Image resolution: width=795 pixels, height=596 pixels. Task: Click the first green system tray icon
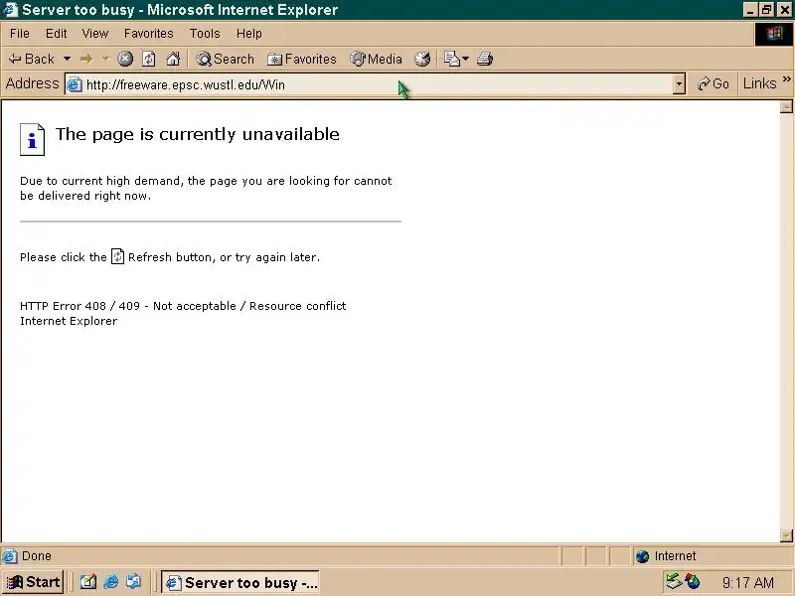coord(674,581)
